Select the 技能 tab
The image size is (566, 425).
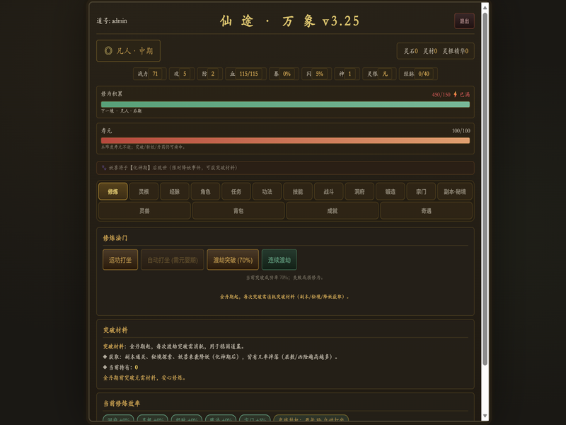(298, 191)
